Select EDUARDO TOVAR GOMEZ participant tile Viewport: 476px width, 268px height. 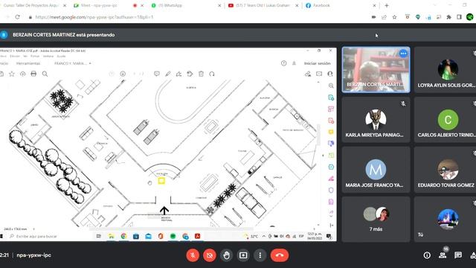(x=446, y=170)
